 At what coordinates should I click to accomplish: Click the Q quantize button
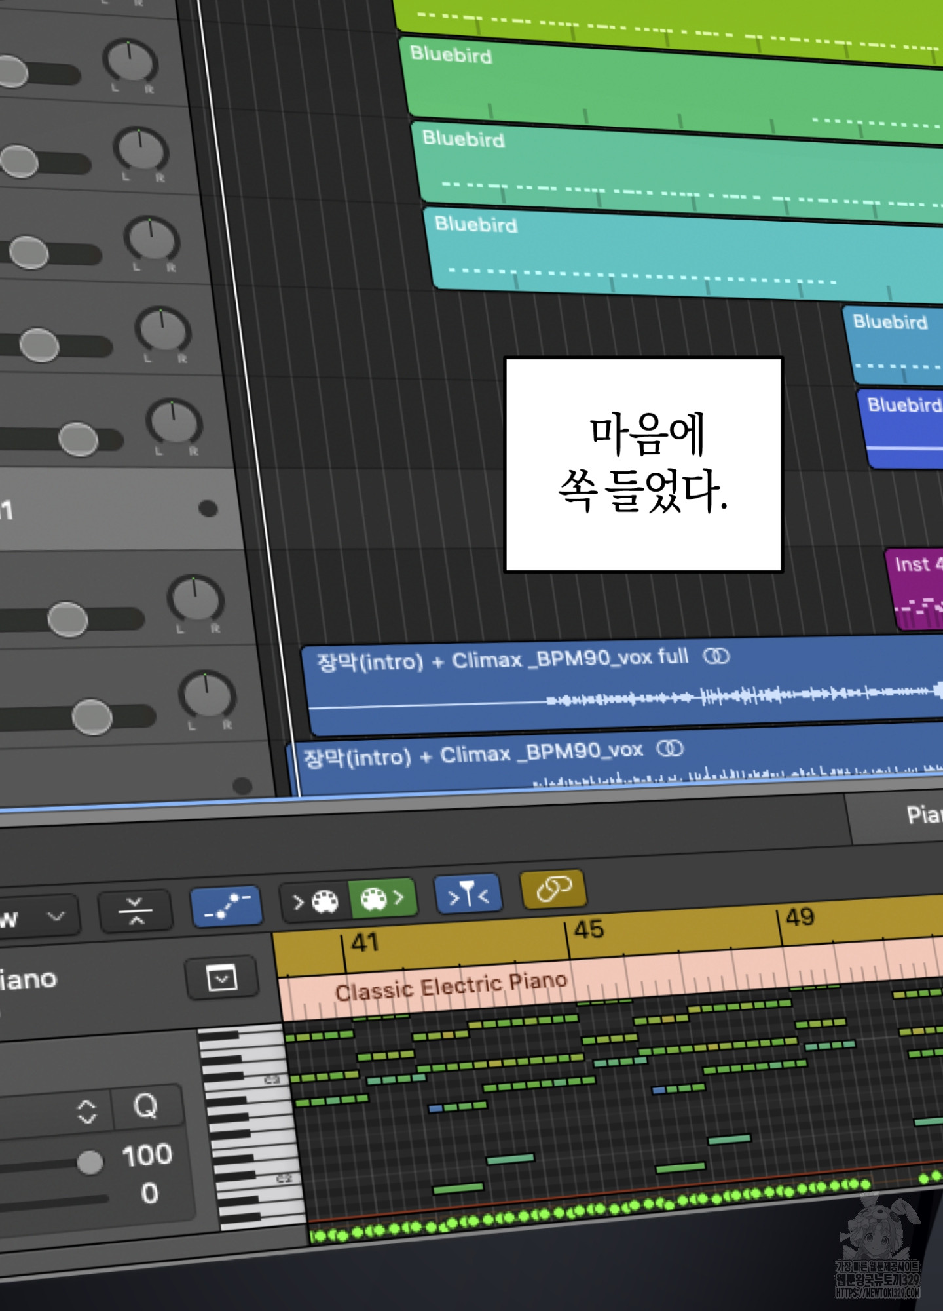click(145, 1107)
